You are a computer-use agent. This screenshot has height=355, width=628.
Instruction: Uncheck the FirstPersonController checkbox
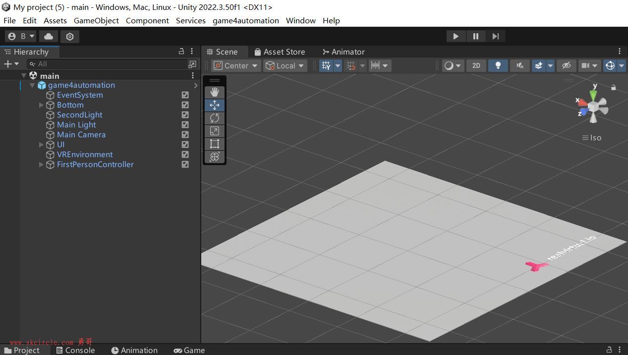[185, 164]
